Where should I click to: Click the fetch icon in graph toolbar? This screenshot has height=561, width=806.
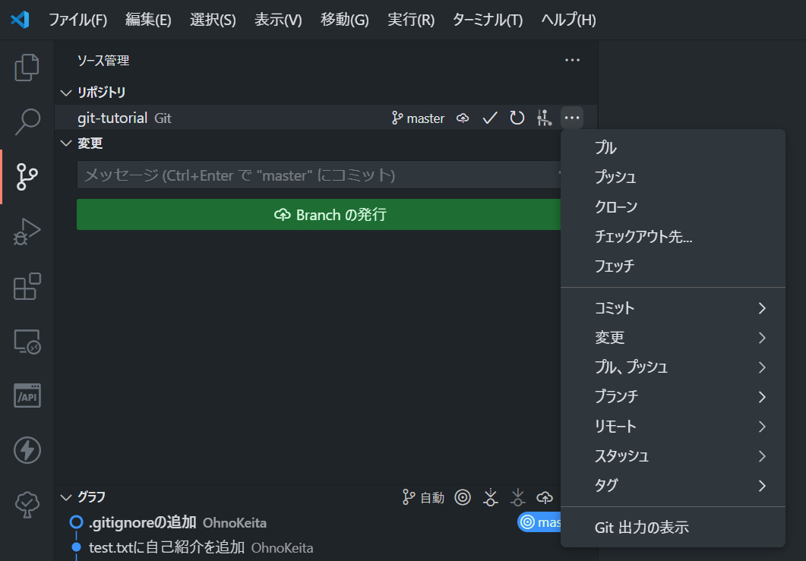point(491,497)
